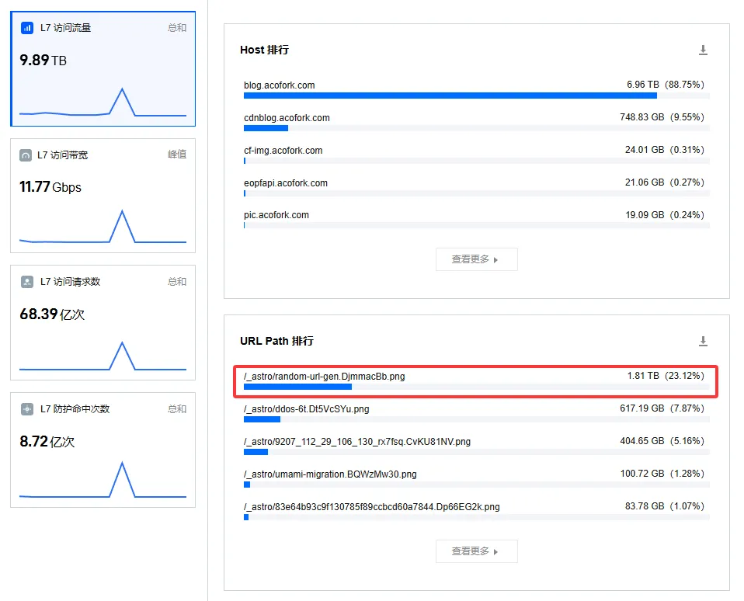Screen dimensions: 744x601
Task: Download the Host 排行 data
Action: pyautogui.click(x=703, y=50)
